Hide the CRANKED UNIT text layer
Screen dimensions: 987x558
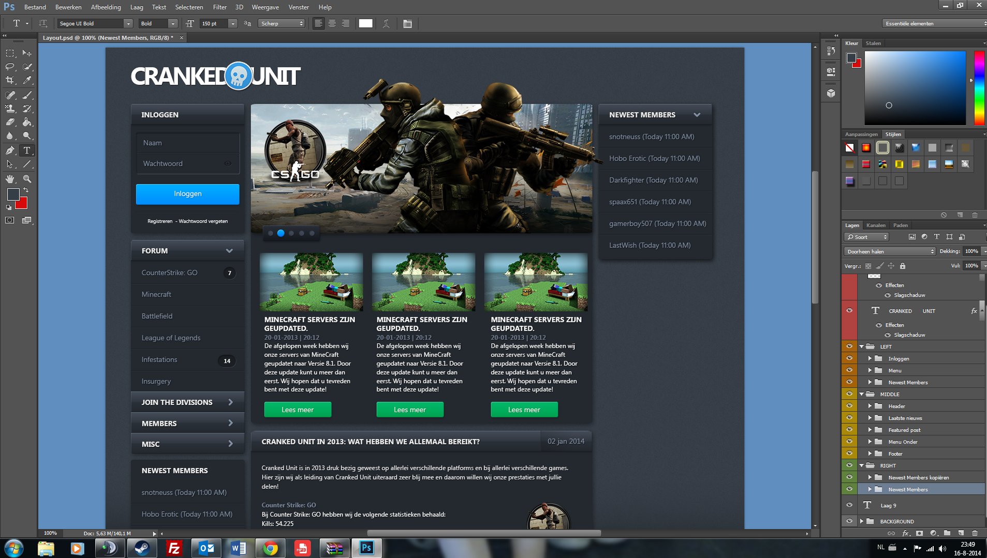pyautogui.click(x=849, y=311)
